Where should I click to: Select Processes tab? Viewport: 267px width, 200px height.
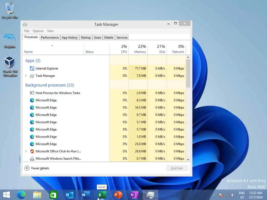(31, 37)
